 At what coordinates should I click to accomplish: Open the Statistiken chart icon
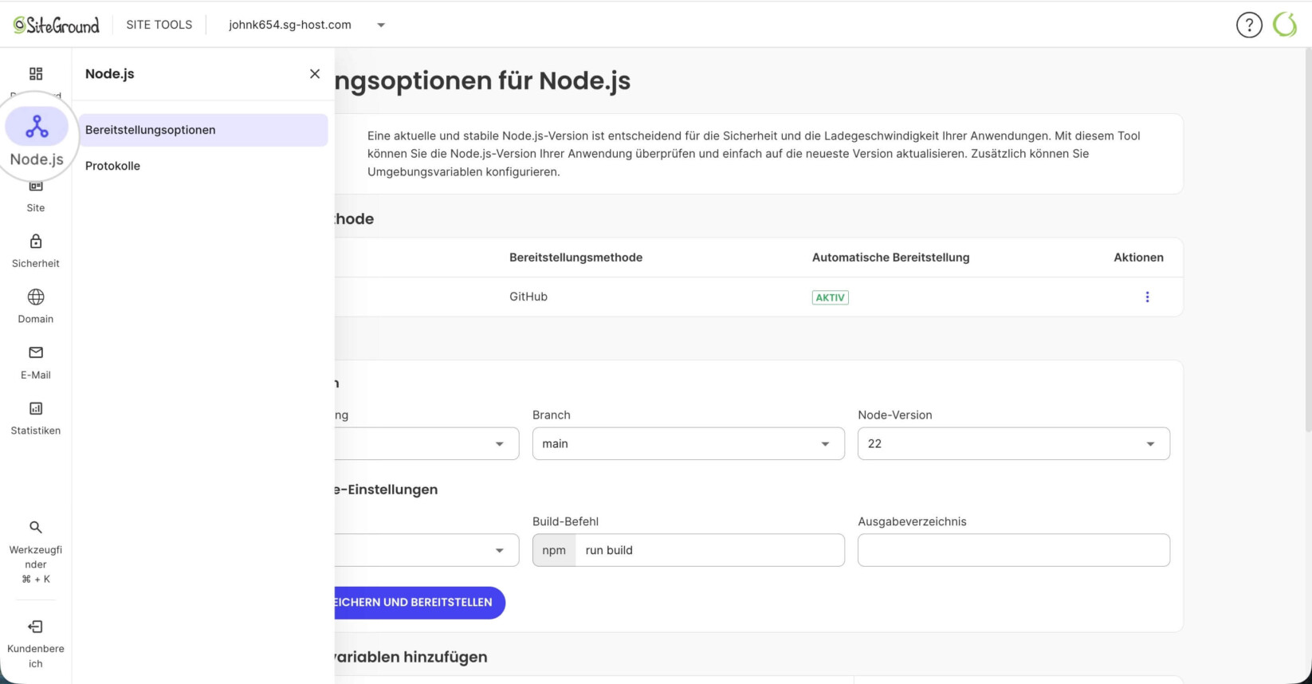(36, 409)
